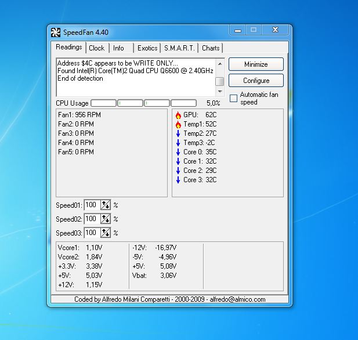Image resolution: width=358 pixels, height=340 pixels.
Task: Open the Info tab
Action: 121,48
